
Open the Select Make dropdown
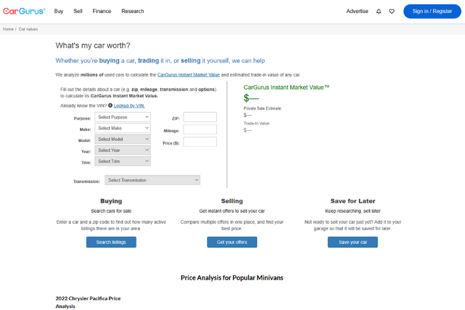pyautogui.click(x=123, y=128)
